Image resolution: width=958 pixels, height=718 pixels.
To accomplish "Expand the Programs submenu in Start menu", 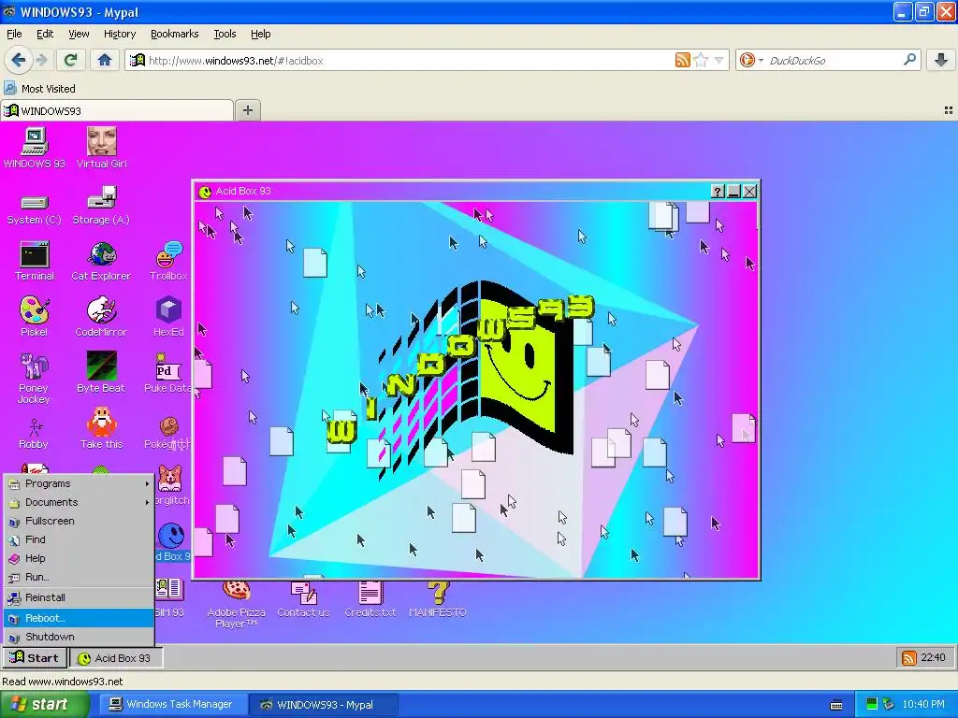I will [x=79, y=483].
